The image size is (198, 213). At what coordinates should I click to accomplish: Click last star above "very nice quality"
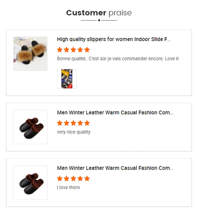pyautogui.click(x=87, y=123)
